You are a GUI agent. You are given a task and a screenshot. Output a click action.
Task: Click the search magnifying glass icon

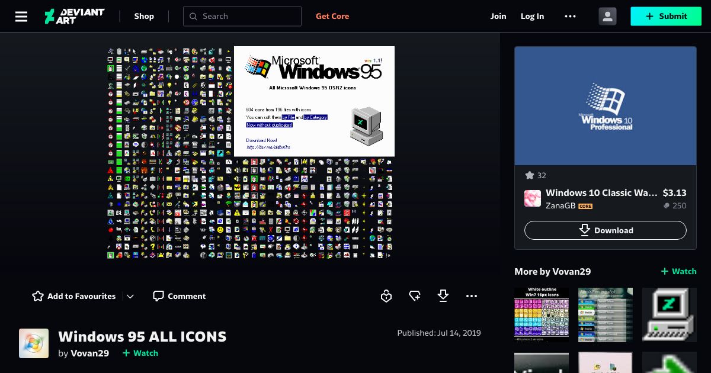[193, 16]
